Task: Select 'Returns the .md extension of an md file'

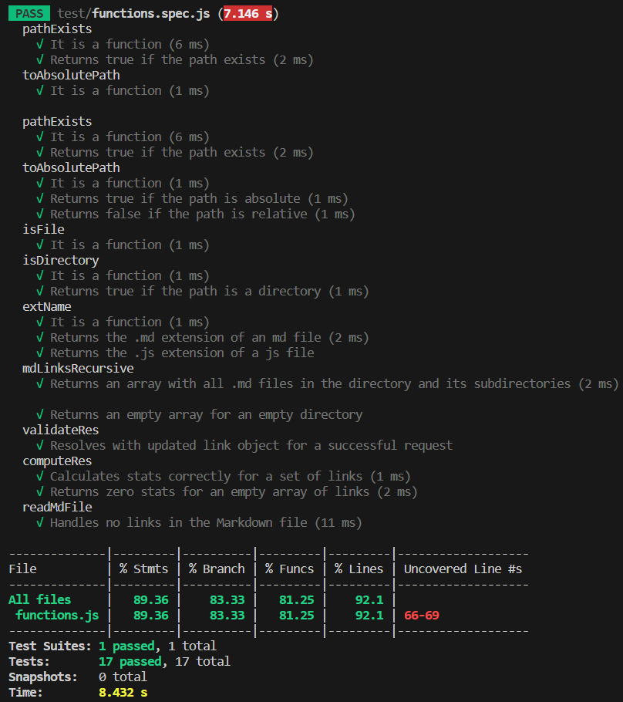Action: tap(202, 337)
